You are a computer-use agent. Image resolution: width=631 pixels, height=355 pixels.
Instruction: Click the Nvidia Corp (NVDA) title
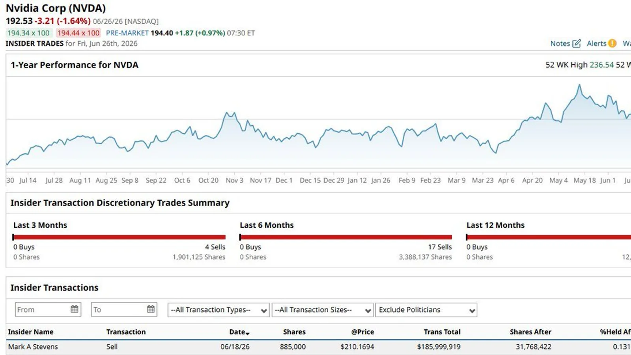coord(56,8)
